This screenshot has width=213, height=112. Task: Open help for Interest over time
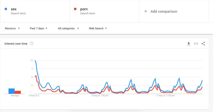(x=32, y=44)
